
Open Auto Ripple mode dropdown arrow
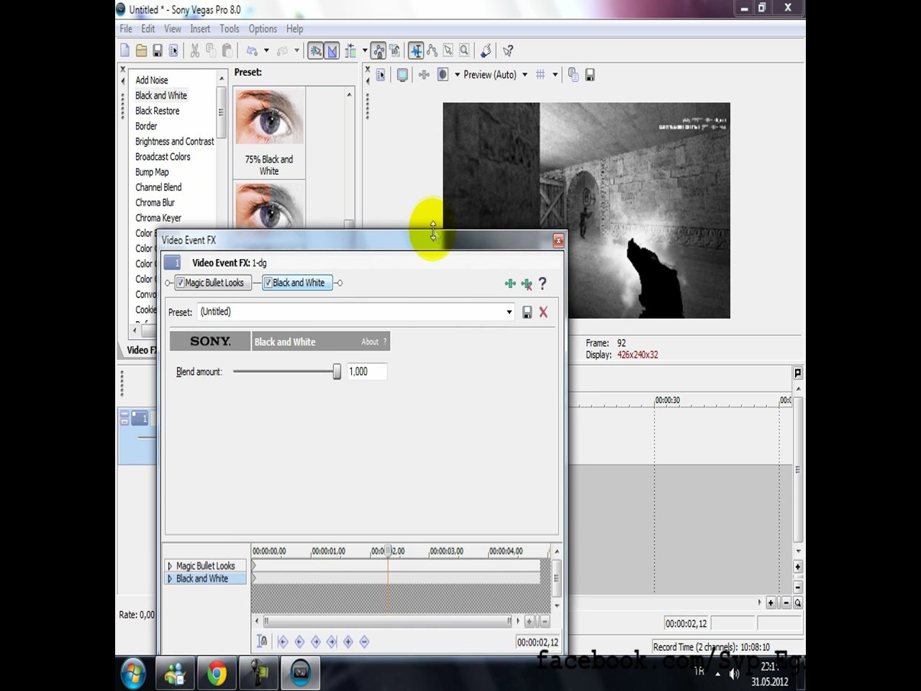[364, 50]
